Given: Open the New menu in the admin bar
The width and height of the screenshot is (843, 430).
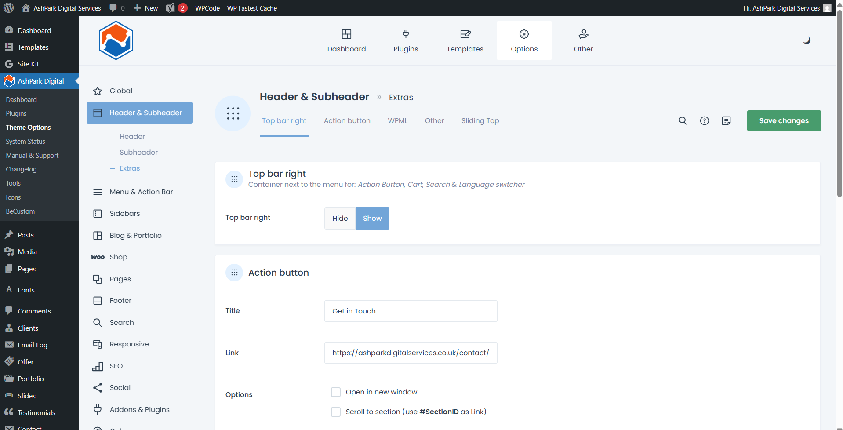Looking at the screenshot, I should (x=145, y=8).
